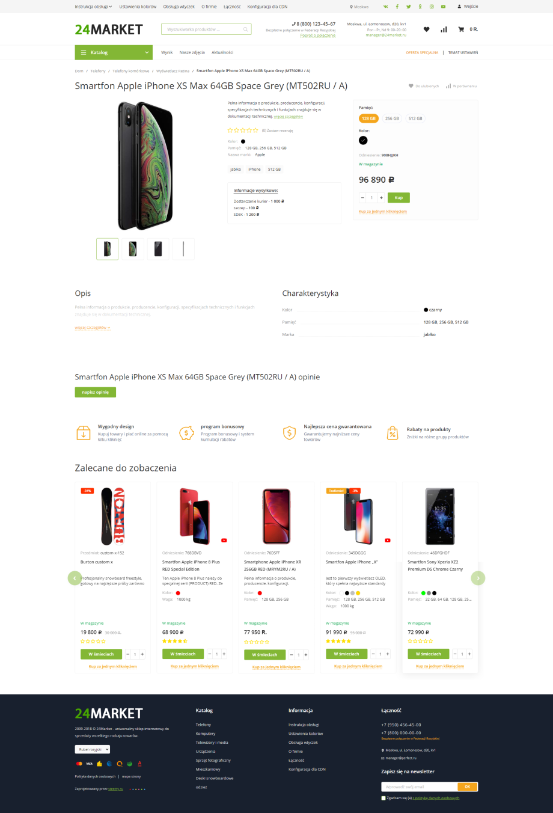Click the search magnifier icon

click(245, 29)
